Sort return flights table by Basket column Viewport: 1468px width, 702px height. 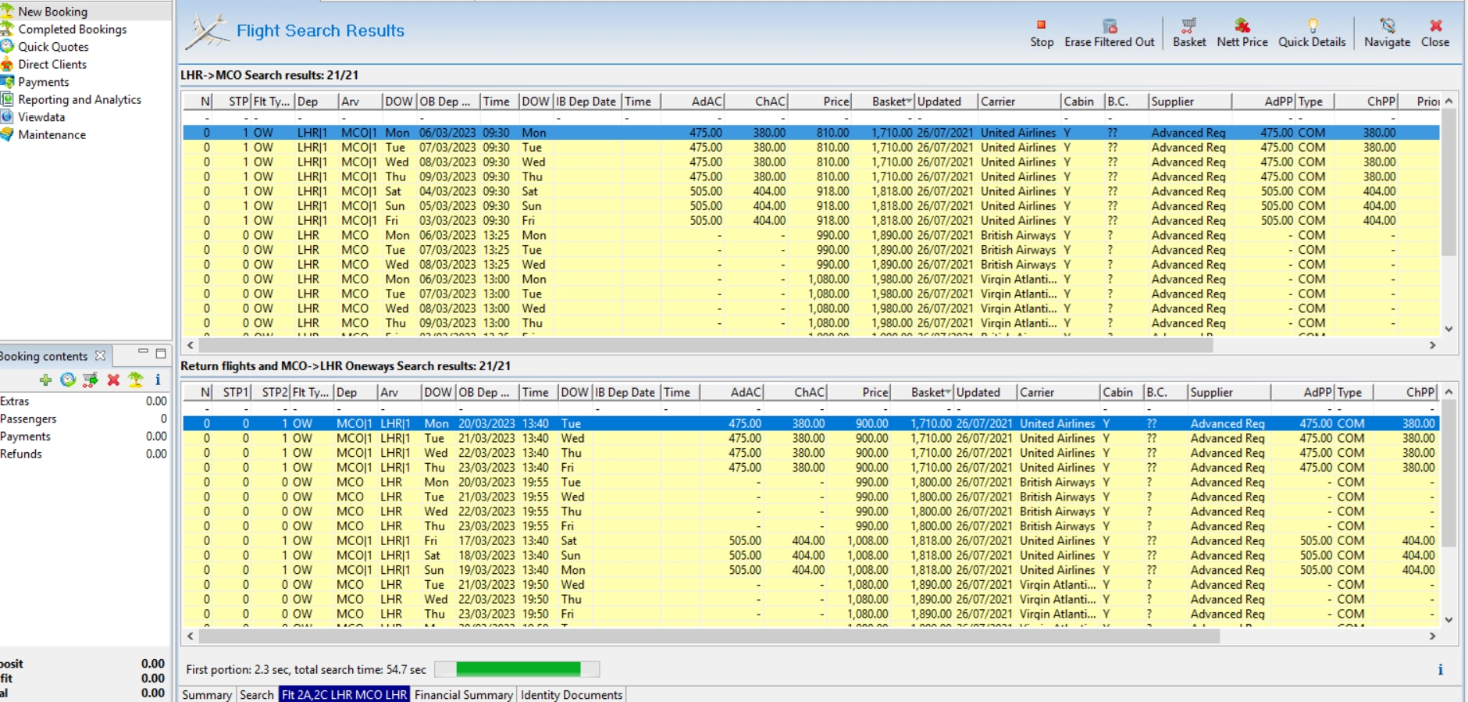[x=929, y=393]
